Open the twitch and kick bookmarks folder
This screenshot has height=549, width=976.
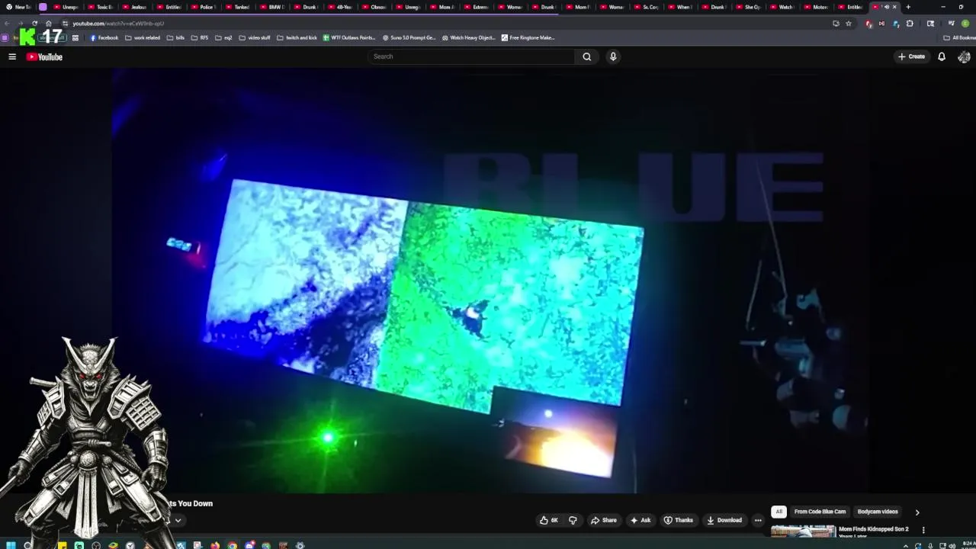pos(297,37)
